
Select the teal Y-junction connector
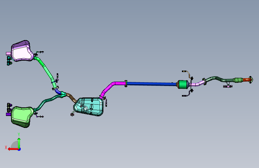pos(63,94)
